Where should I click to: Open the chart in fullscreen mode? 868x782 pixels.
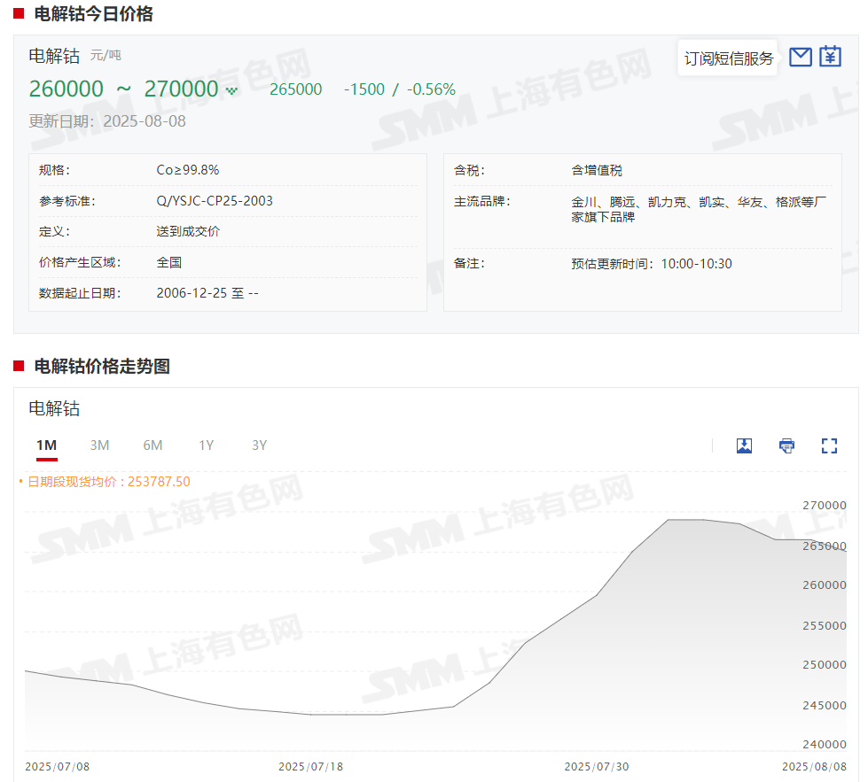click(x=829, y=445)
